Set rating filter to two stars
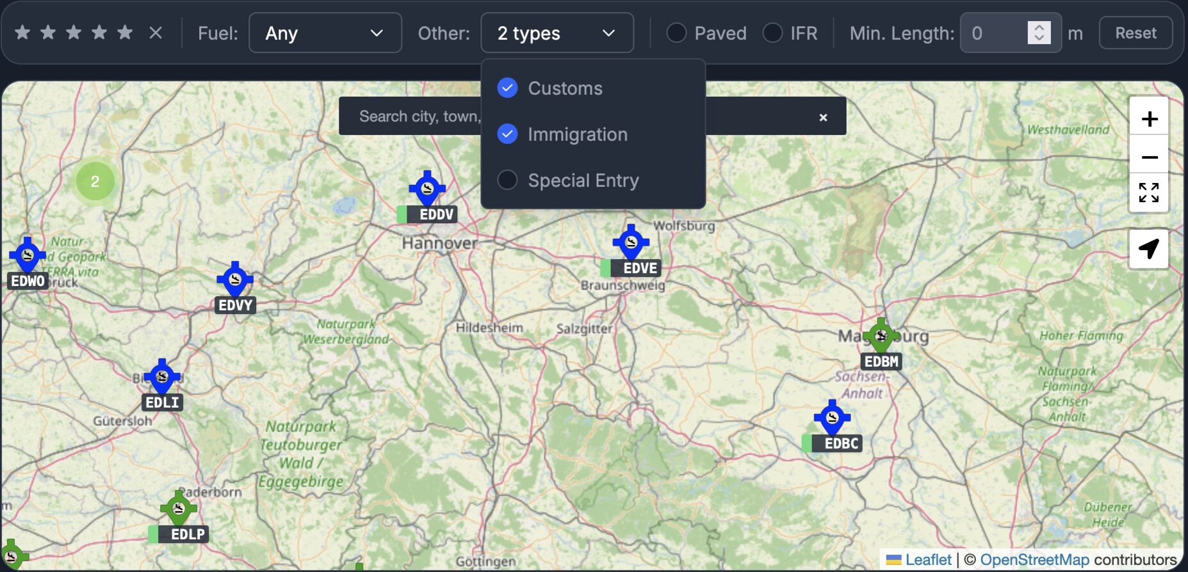Viewport: 1188px width, 572px height. 48,33
